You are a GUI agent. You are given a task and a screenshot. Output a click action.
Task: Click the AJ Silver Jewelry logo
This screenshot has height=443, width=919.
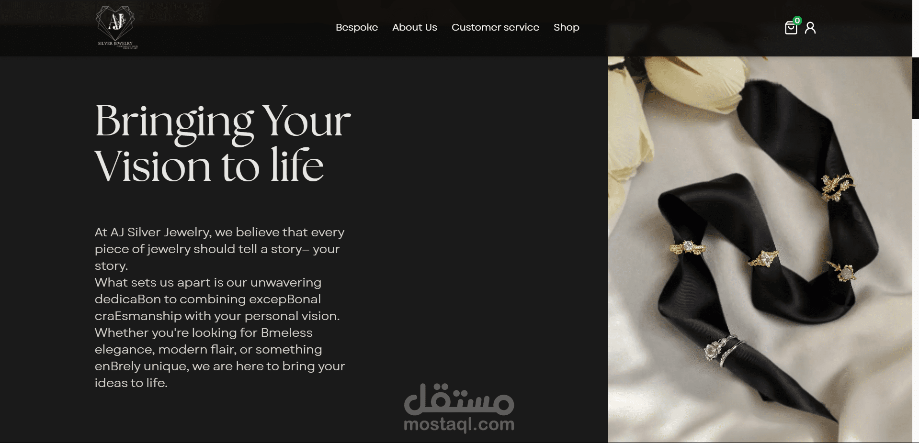pyautogui.click(x=116, y=27)
